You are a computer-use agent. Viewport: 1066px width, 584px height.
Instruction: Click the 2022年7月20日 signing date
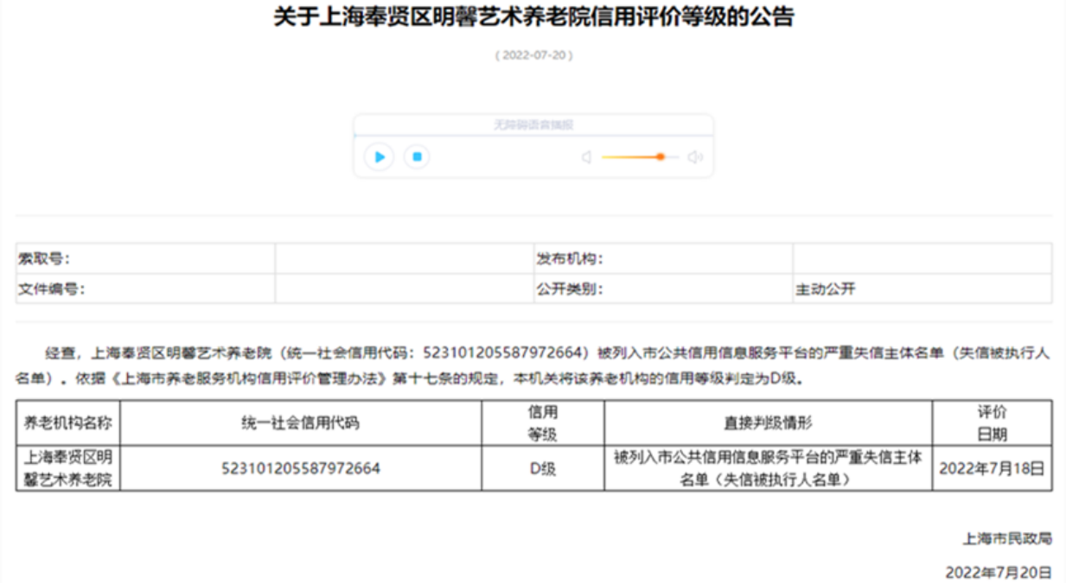pos(999,572)
